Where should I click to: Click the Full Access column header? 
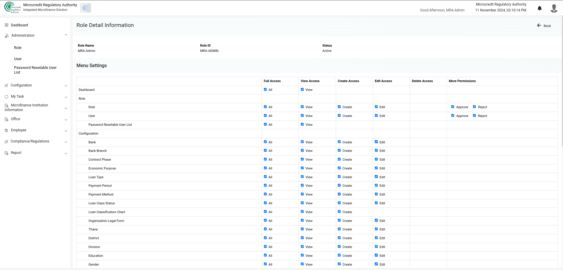pyautogui.click(x=272, y=81)
